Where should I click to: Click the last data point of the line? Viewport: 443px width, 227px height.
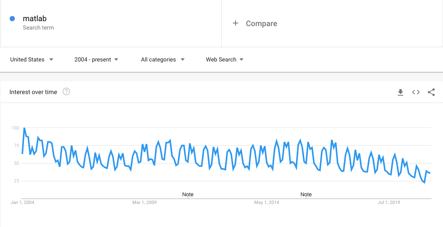(430, 173)
